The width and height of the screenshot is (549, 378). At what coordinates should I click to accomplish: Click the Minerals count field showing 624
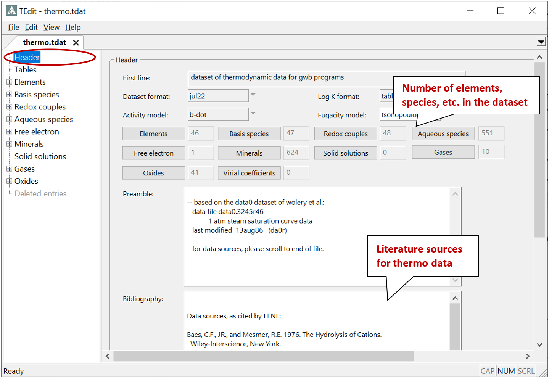(296, 153)
